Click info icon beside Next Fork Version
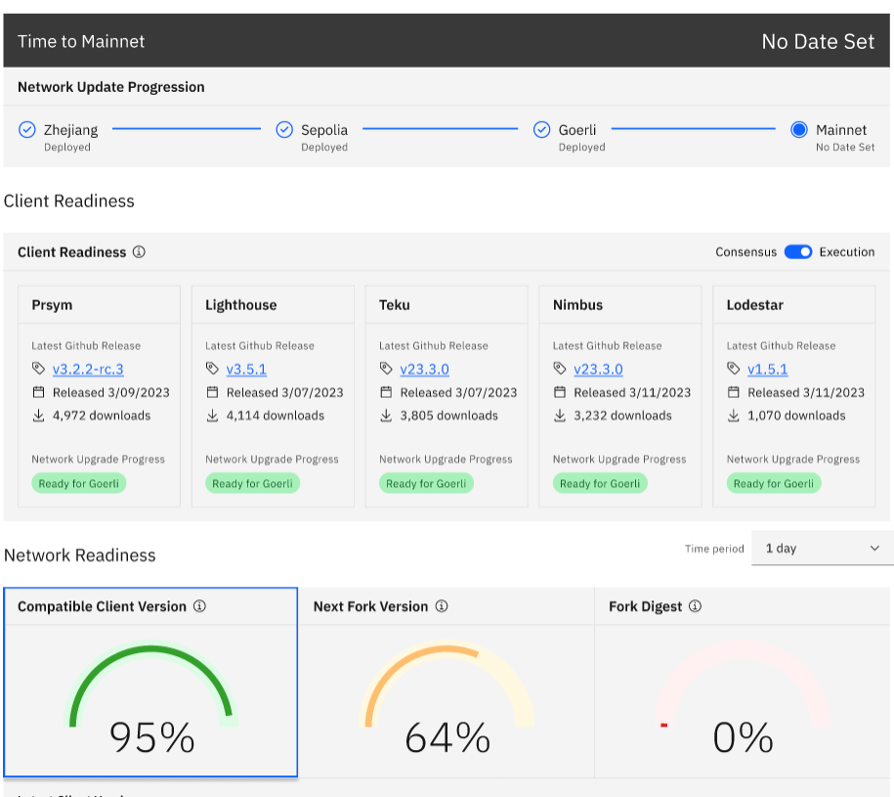894x797 pixels. (x=442, y=606)
